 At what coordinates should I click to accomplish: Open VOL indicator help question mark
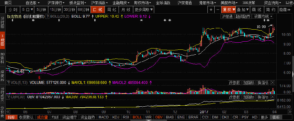point(8,82)
